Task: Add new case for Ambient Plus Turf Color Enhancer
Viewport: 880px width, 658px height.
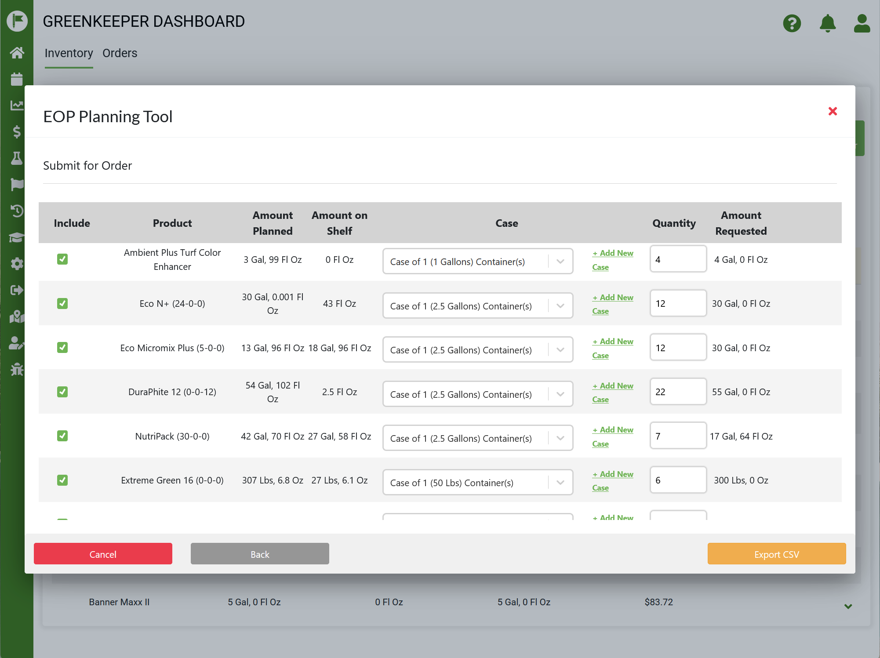Action: tap(613, 260)
